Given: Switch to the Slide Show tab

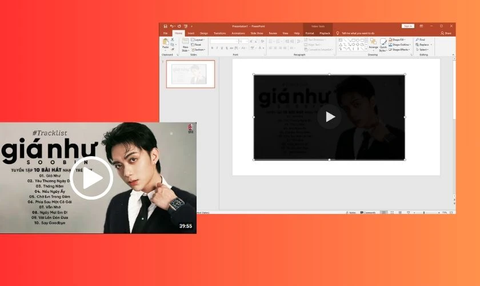Looking at the screenshot, I should [257, 33].
